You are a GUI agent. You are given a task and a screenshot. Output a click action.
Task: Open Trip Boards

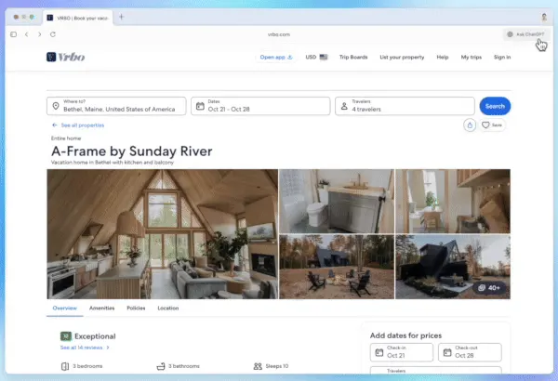[353, 57]
